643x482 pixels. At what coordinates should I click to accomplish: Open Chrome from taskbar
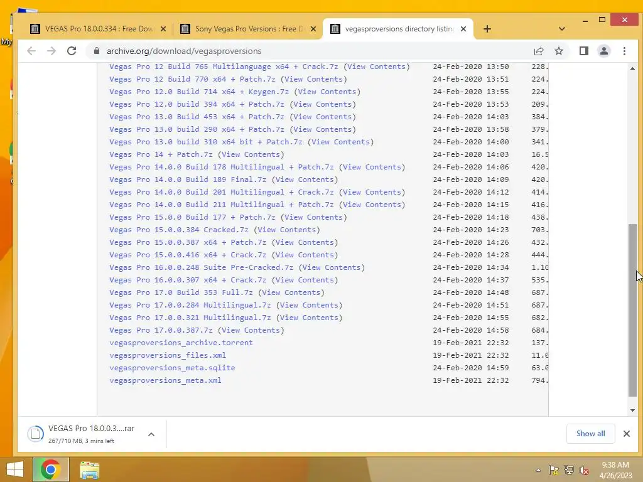[x=50, y=469]
